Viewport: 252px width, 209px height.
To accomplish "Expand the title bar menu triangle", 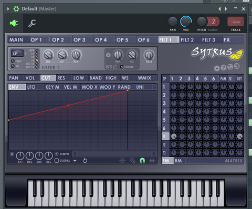I will tap(8, 9).
